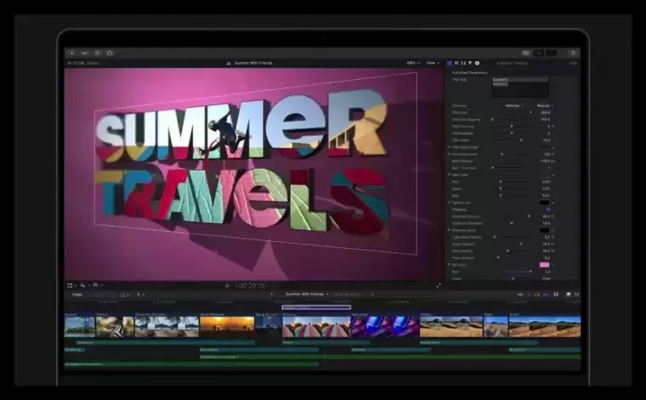Viewport: 646px width, 400px height.
Task: Open dropdown arrow beside pink swatch
Action: pos(552,266)
